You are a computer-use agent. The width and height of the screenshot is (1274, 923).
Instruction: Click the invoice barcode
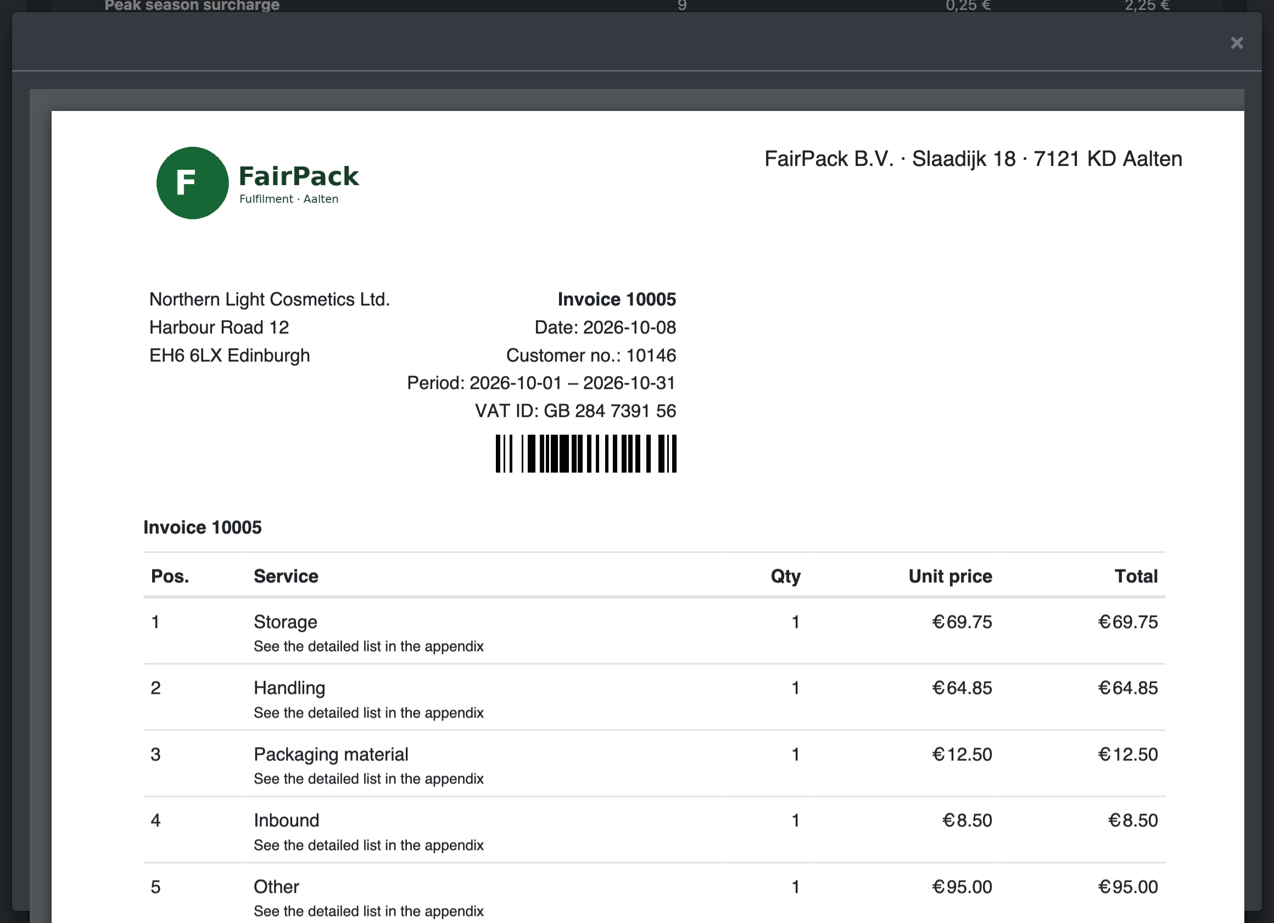tap(586, 453)
